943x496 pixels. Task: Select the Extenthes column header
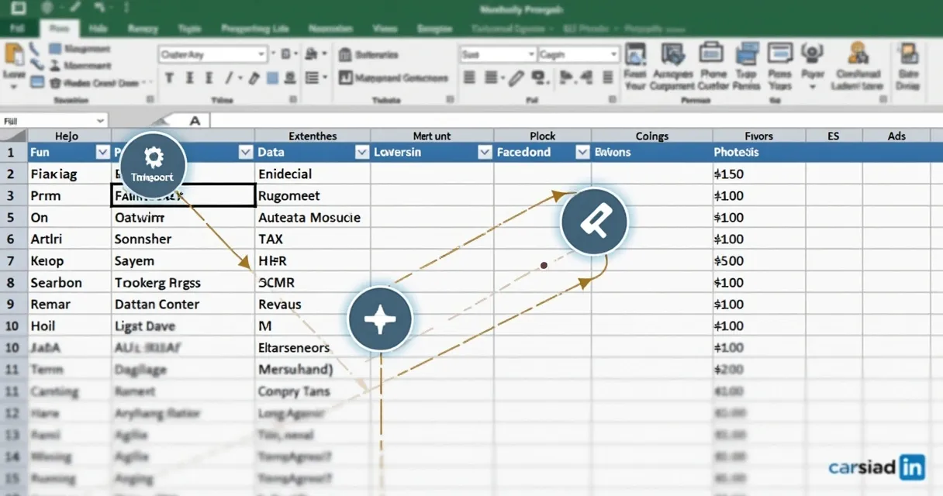(313, 136)
